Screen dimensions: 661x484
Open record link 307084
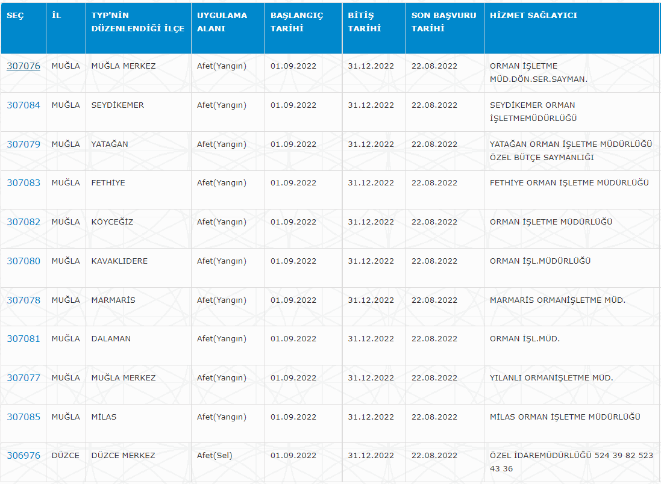pos(23,105)
